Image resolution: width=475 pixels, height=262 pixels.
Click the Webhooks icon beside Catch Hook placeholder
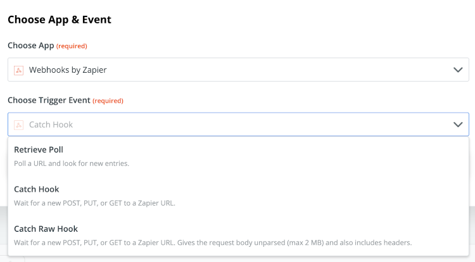coord(18,125)
